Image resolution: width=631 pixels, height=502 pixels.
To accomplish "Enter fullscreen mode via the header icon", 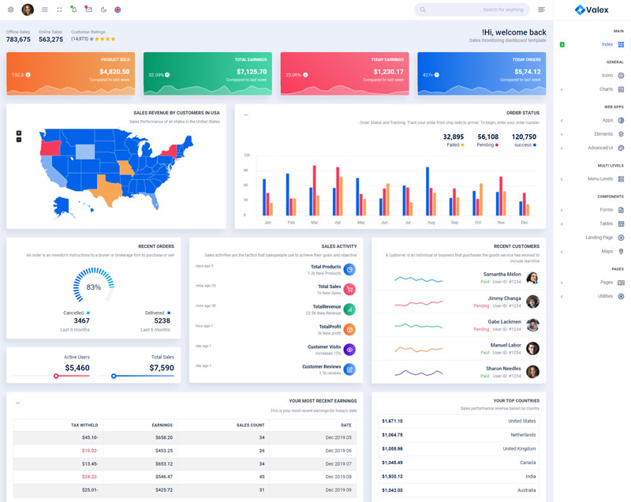I will (x=59, y=9).
